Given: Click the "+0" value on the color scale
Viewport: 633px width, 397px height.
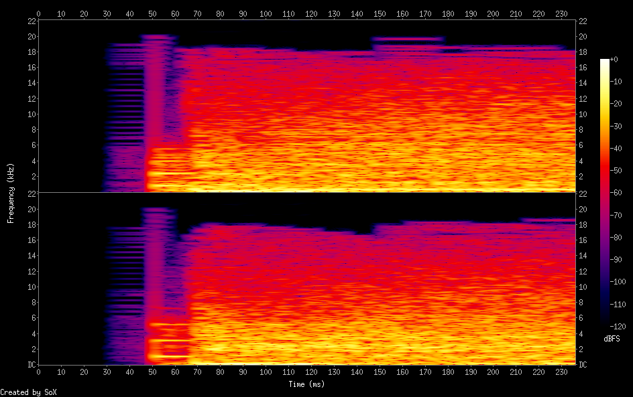Looking at the screenshot, I should (x=614, y=59).
